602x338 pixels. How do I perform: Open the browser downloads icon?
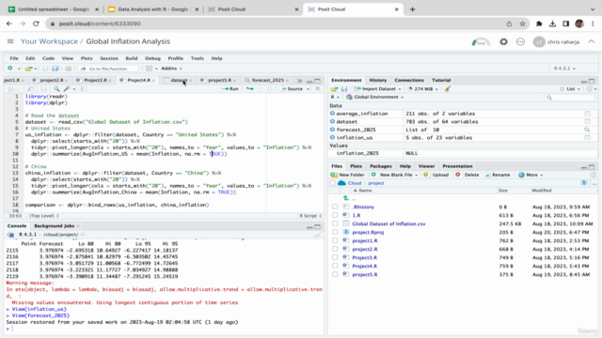pyautogui.click(x=552, y=23)
